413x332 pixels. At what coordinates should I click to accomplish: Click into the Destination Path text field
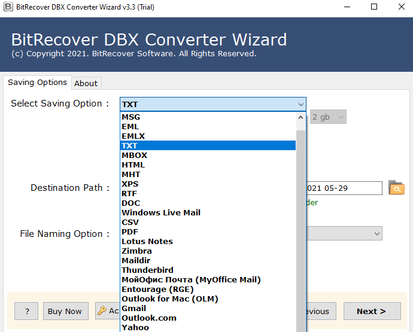click(x=344, y=188)
